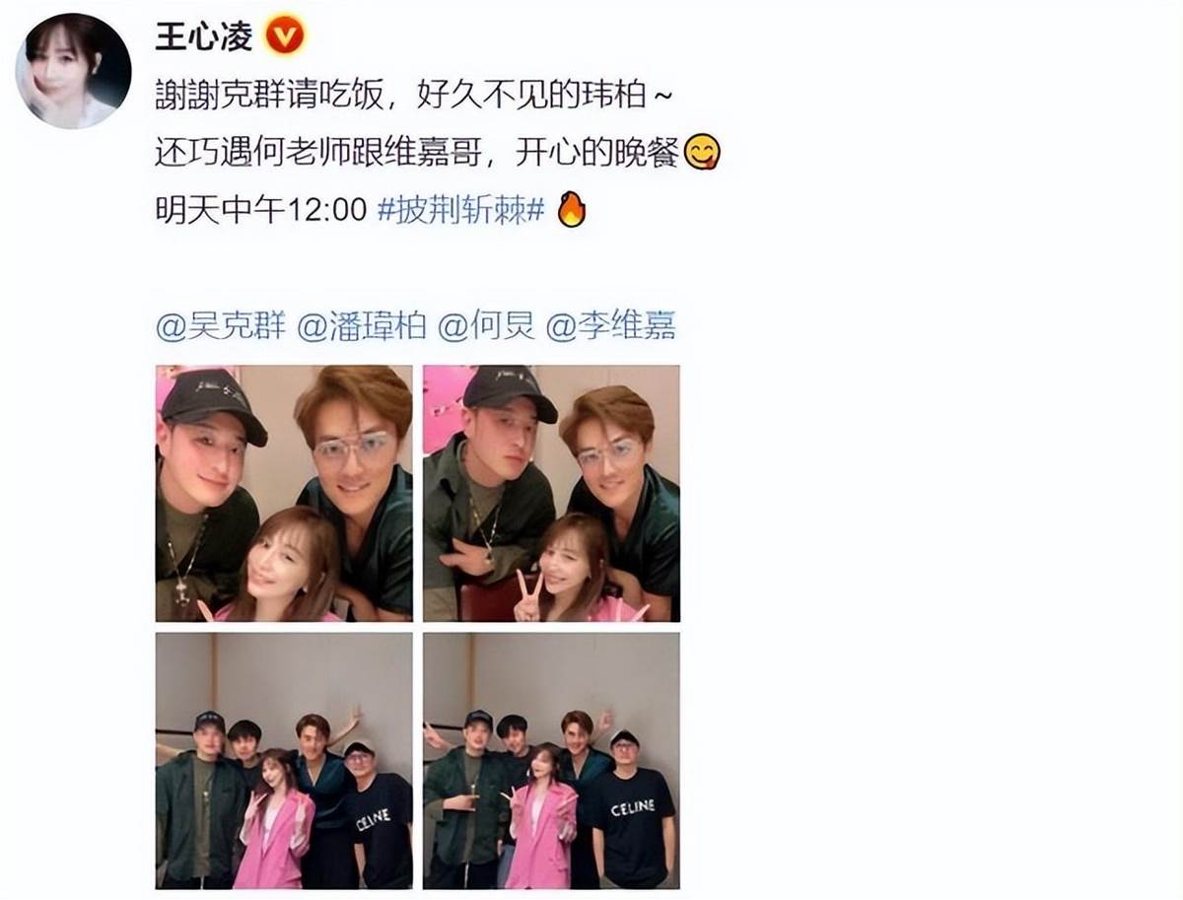Viewport: 1183px width, 900px height.
Task: Click the fire emoji after the hashtag
Action: coord(572,209)
